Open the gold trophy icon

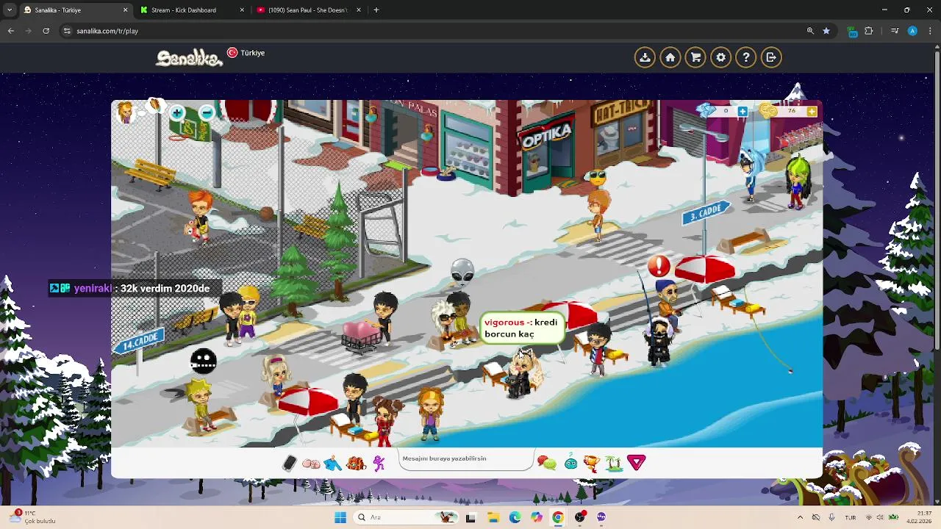pyautogui.click(x=592, y=463)
